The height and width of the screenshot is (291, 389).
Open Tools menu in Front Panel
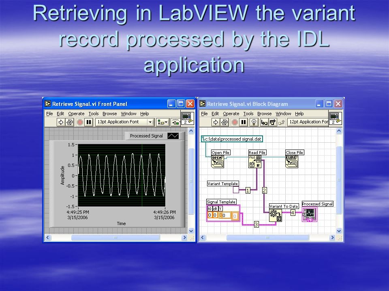(x=94, y=114)
